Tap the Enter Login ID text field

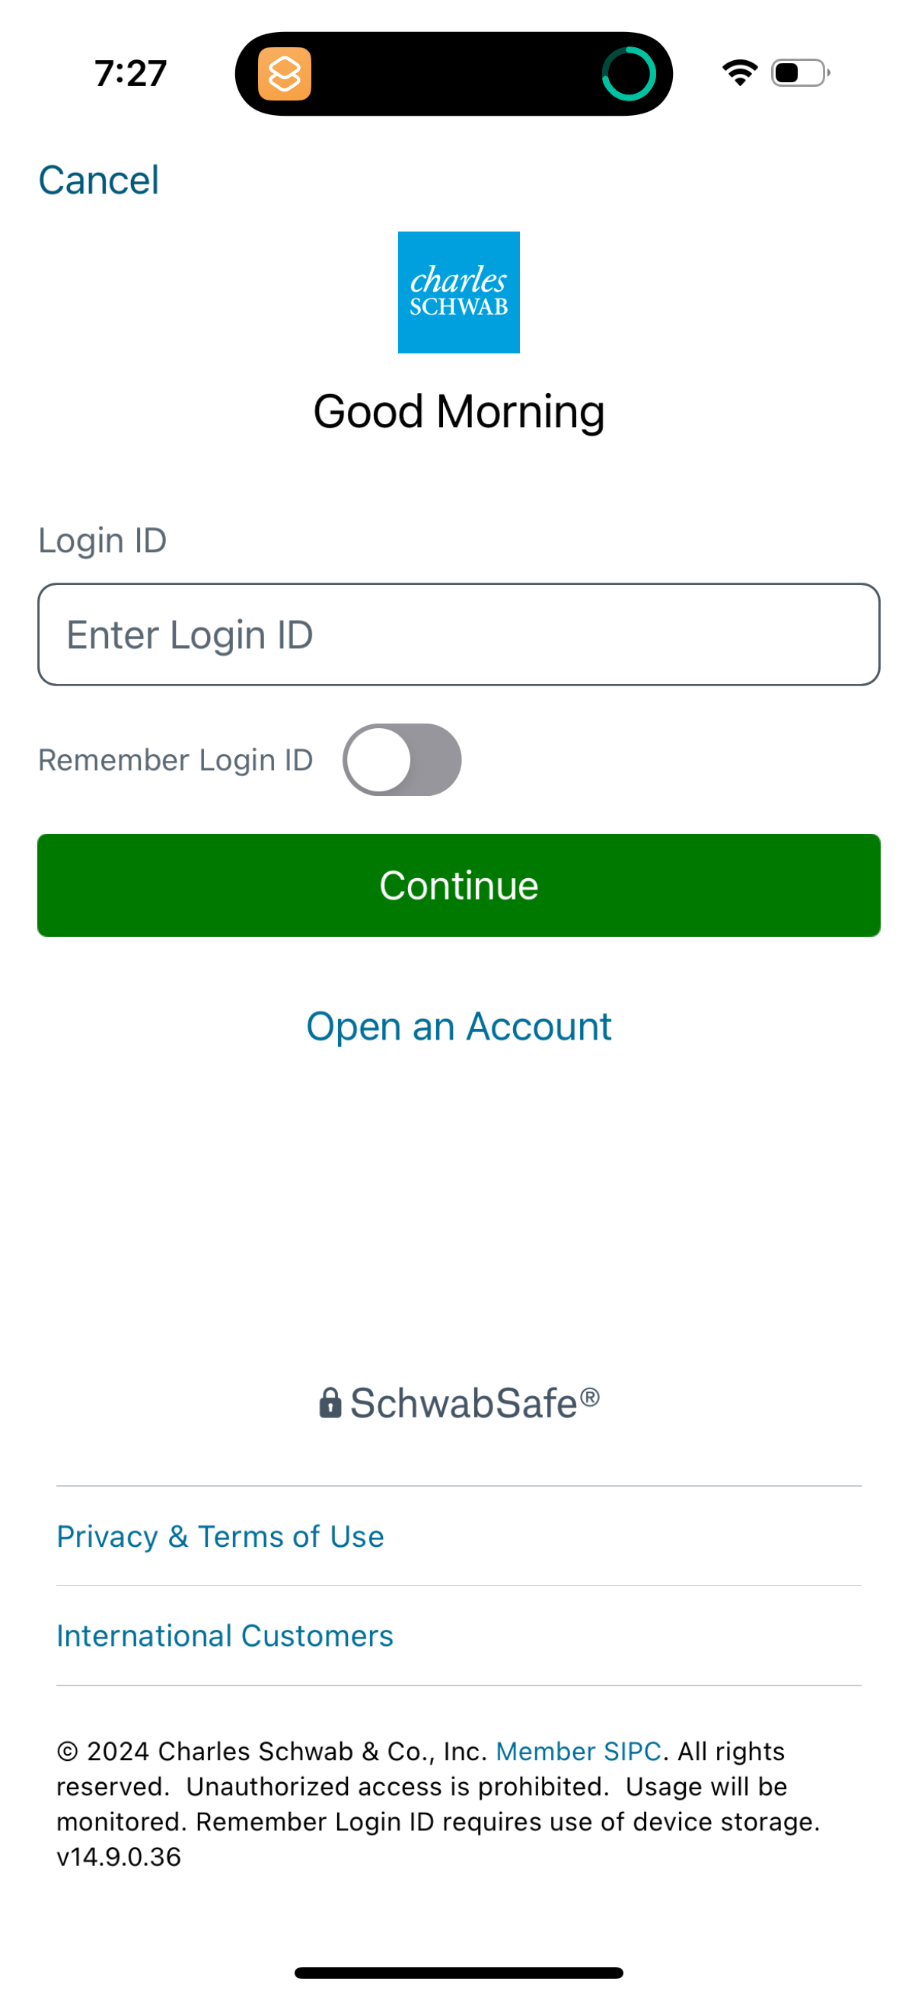(x=458, y=634)
